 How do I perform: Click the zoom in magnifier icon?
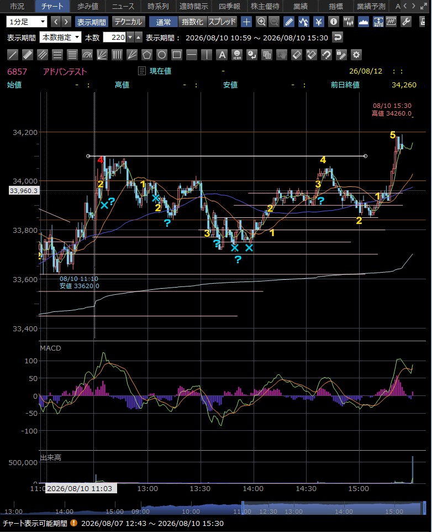click(x=261, y=22)
